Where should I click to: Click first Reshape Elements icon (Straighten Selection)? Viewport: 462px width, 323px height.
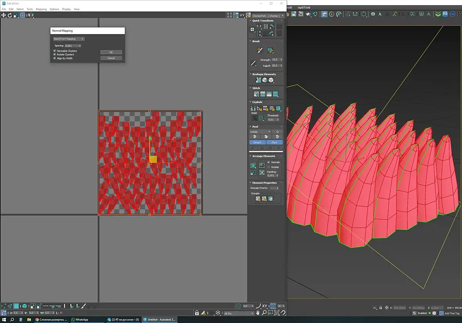pyautogui.click(x=258, y=80)
